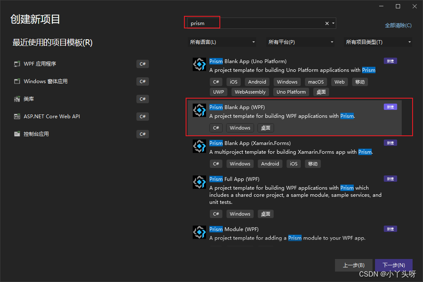Click the 全部清除(C) link
The width and height of the screenshot is (423, 282).
(x=398, y=25)
